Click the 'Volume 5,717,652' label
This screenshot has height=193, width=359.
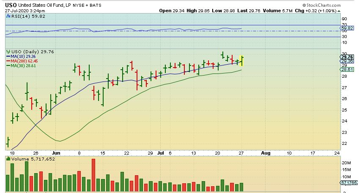click(33, 159)
